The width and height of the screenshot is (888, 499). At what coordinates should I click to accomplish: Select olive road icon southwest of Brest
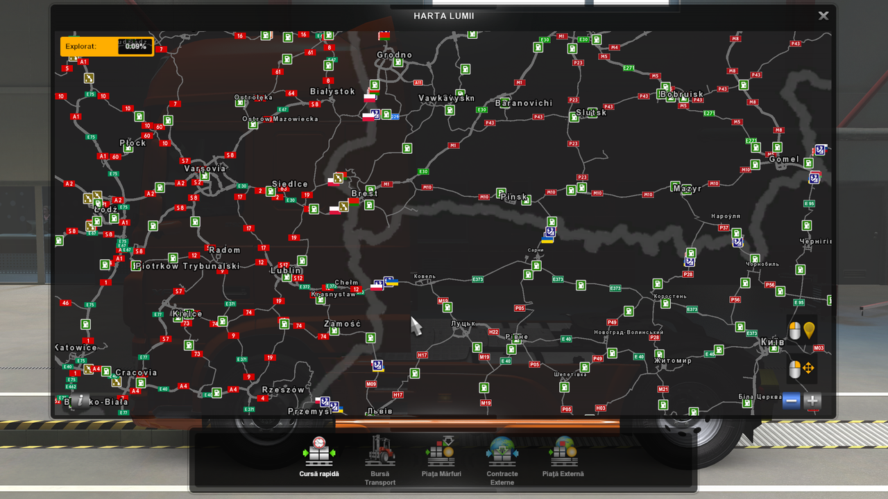[343, 206]
